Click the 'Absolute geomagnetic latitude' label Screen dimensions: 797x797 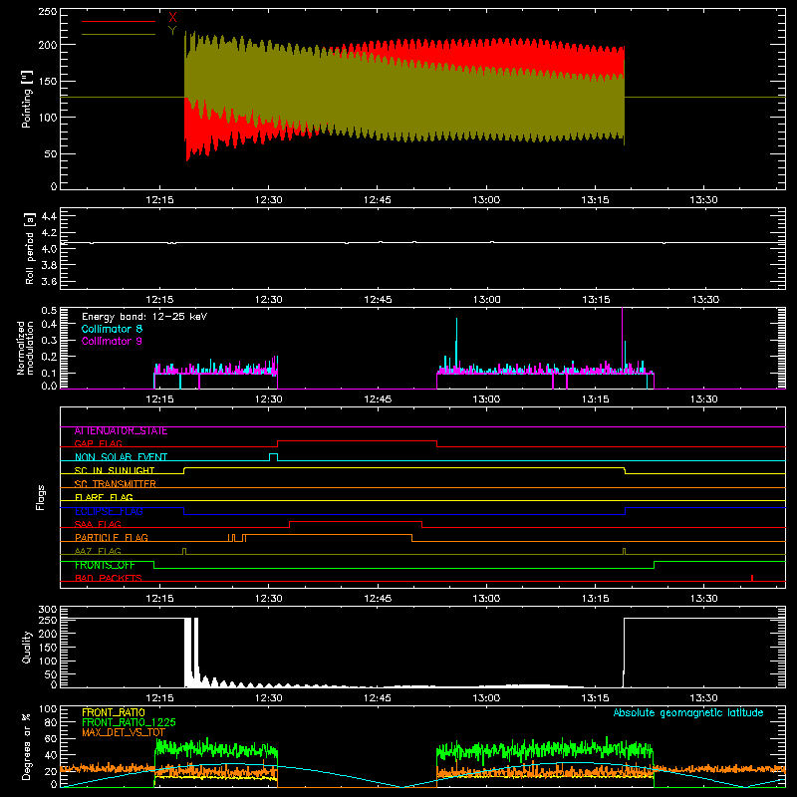tap(688, 713)
